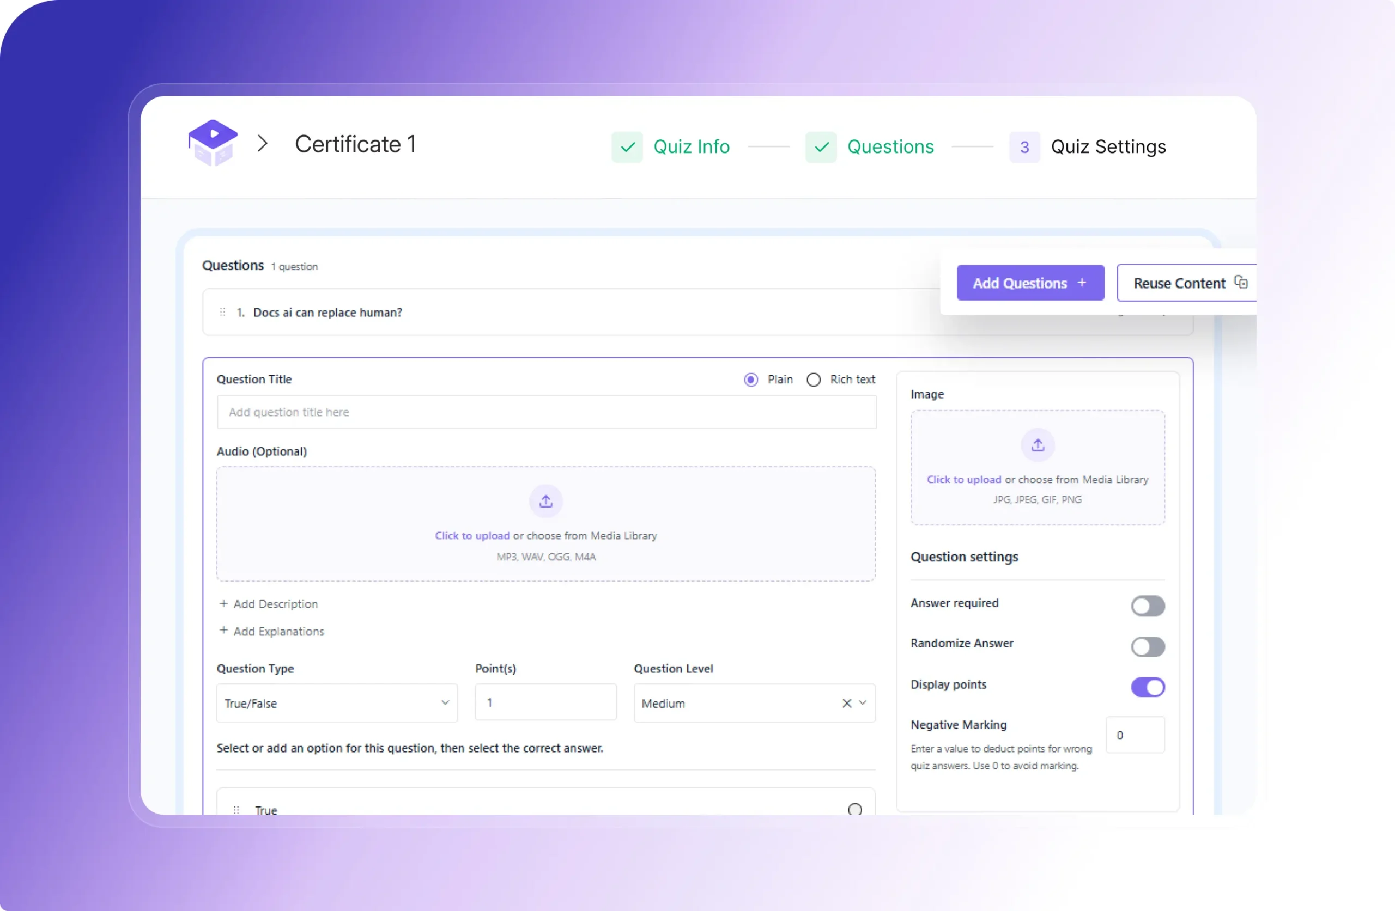This screenshot has height=911, width=1395.
Task: Select the Rich text radio option
Action: pyautogui.click(x=814, y=380)
